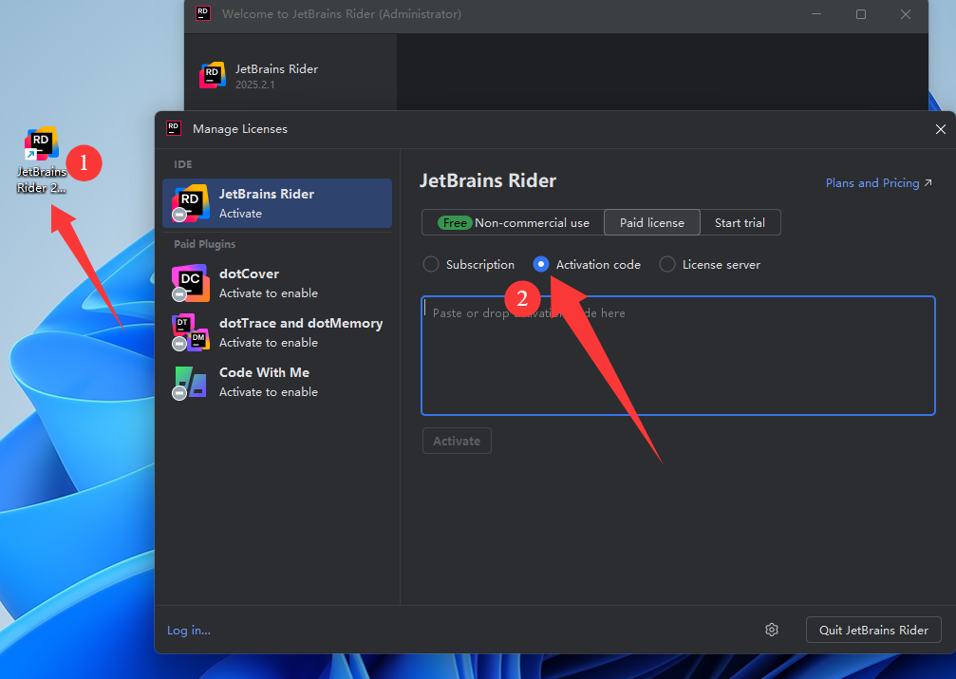Click the Rider logo beside version 2025.2.1
This screenshot has height=679, width=956.
pyautogui.click(x=212, y=75)
